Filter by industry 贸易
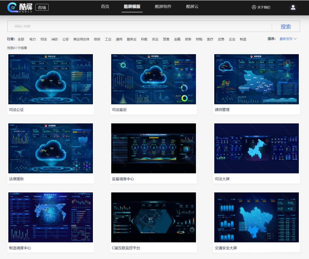This screenshot has width=309, height=259. [x=166, y=39]
